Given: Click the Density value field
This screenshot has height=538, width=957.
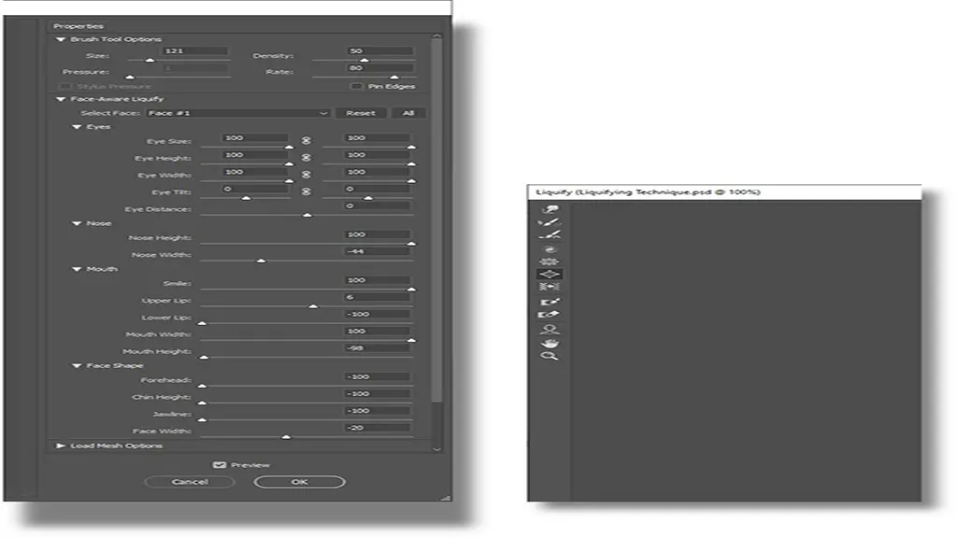Looking at the screenshot, I should pos(379,50).
